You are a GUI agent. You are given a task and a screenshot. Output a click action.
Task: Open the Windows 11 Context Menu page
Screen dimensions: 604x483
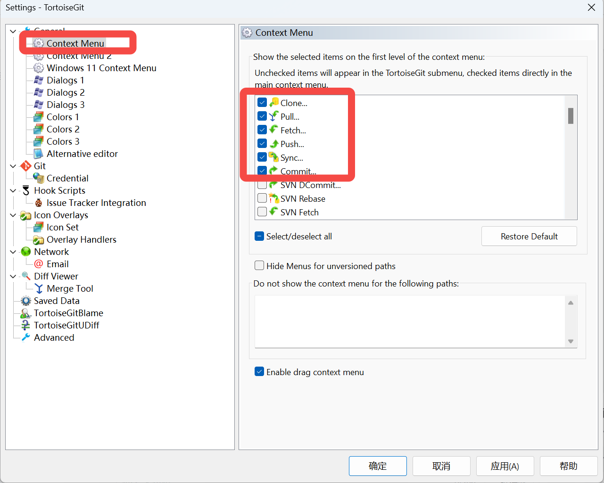tap(101, 68)
